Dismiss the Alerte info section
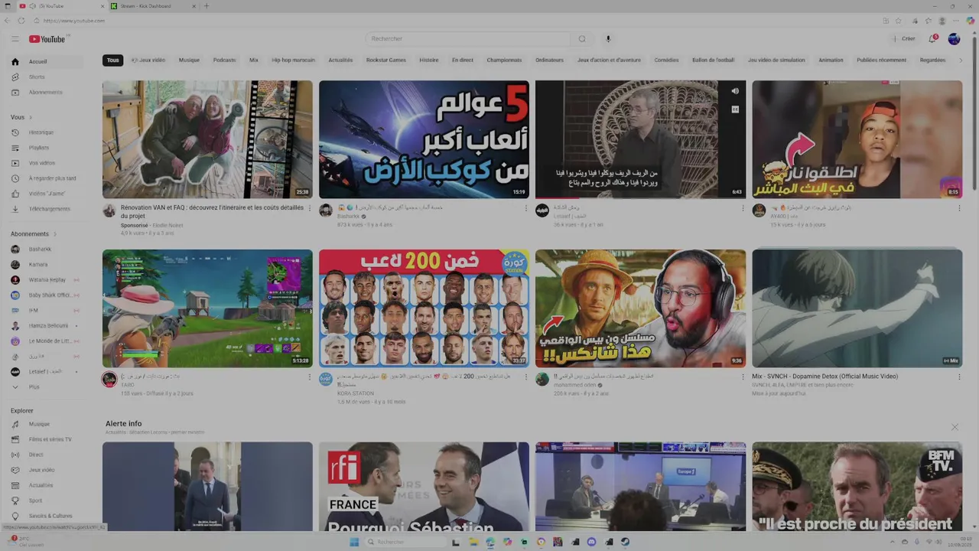 pyautogui.click(x=955, y=427)
